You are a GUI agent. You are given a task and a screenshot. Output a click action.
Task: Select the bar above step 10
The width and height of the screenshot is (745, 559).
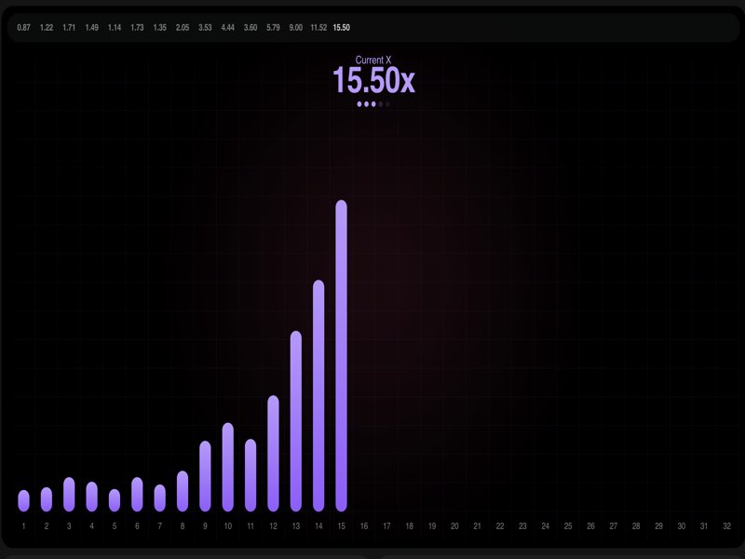point(228,468)
